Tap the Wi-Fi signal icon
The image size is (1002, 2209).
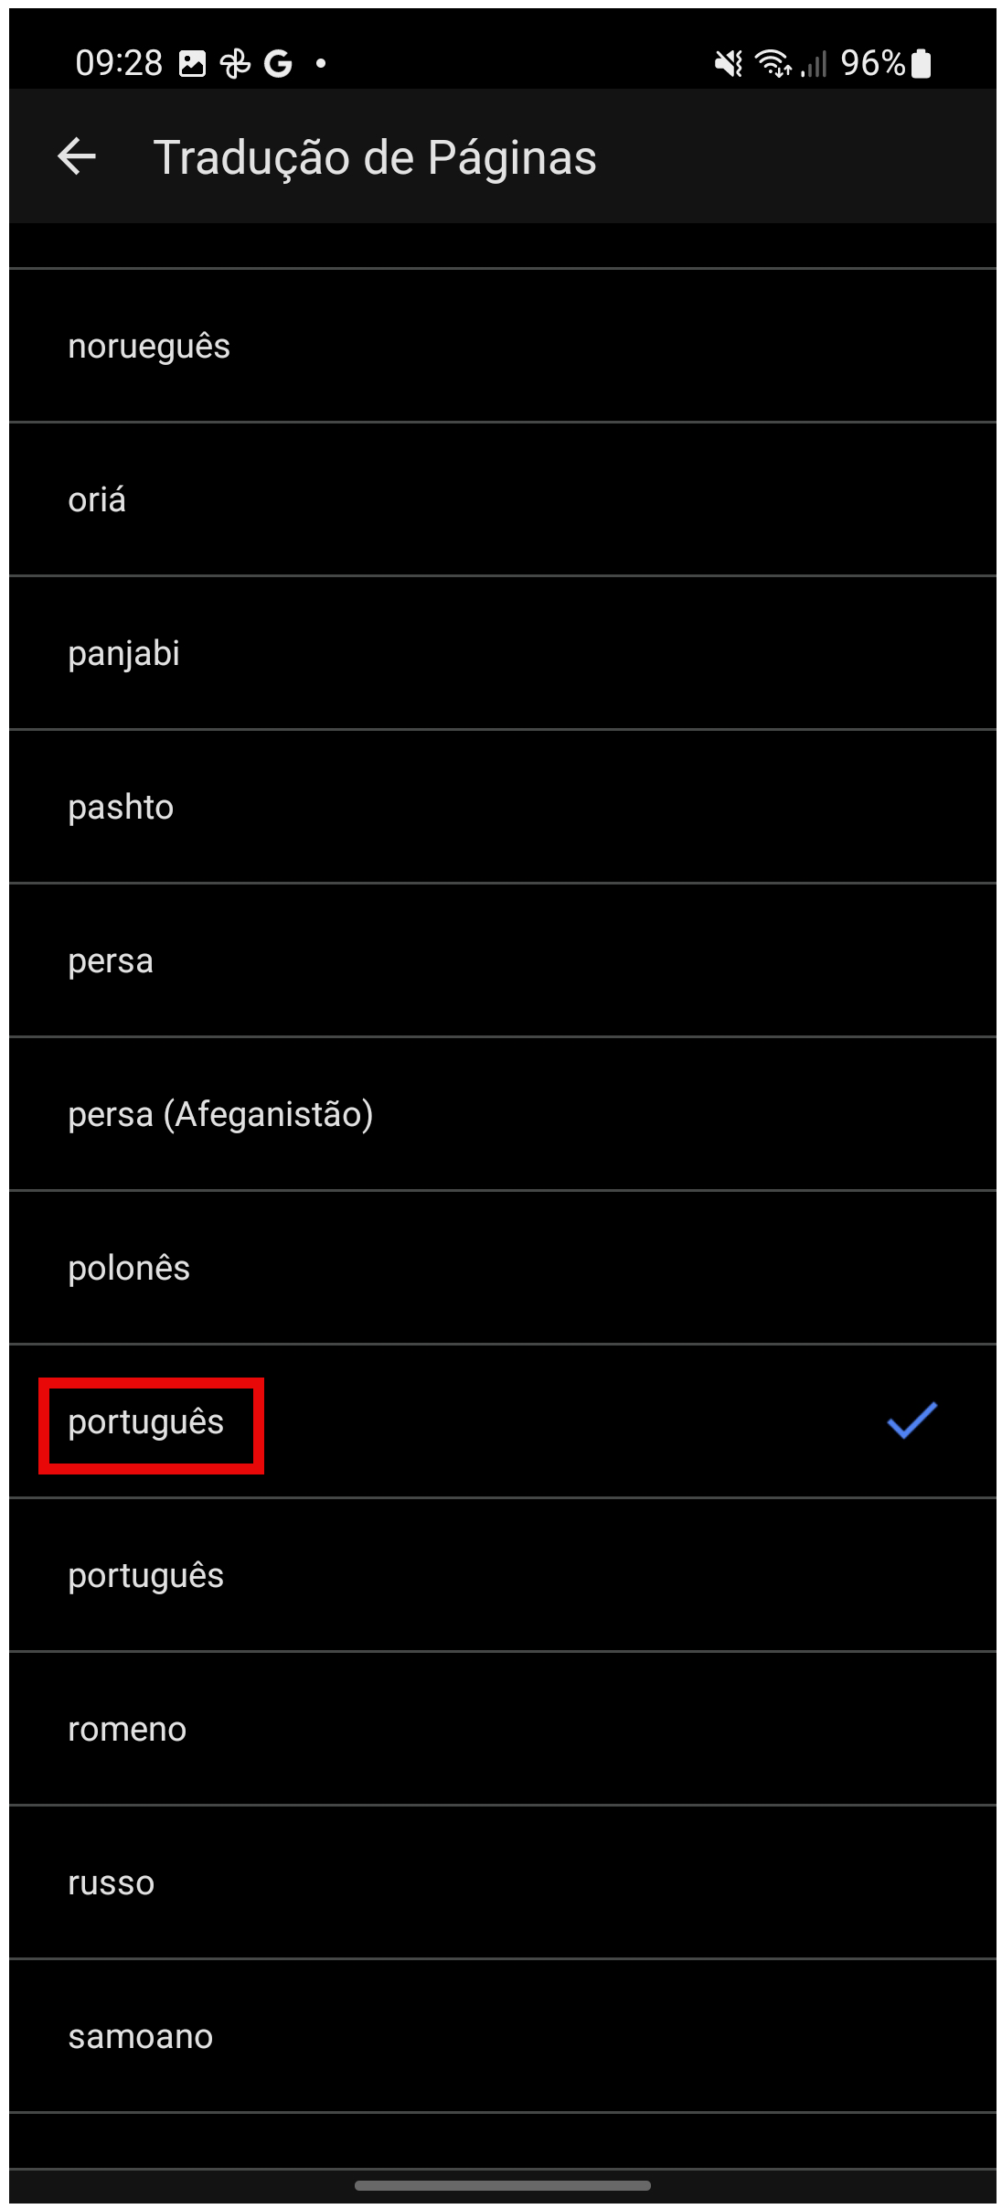click(x=773, y=63)
